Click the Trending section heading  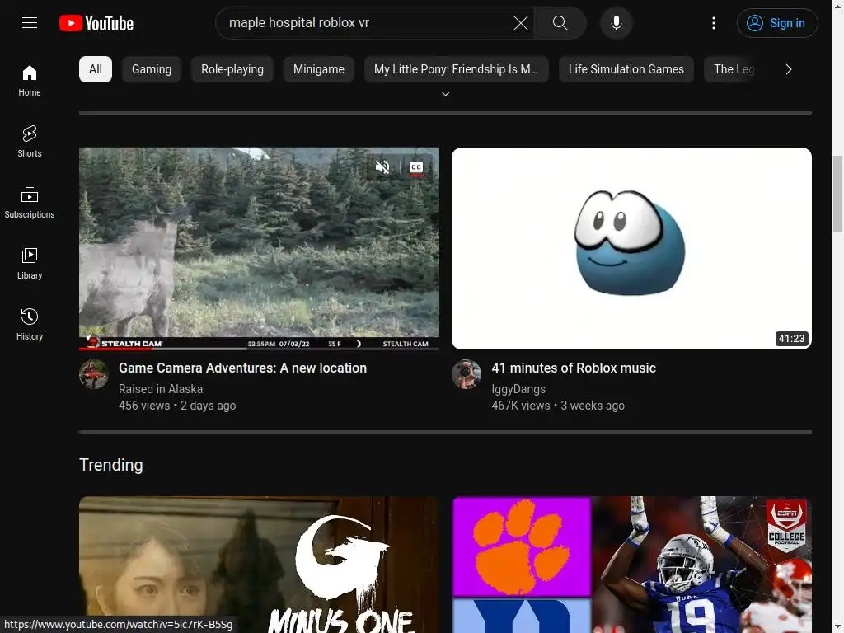(111, 465)
